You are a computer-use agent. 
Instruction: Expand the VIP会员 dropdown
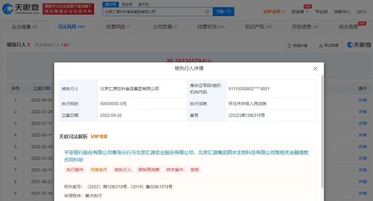(283, 12)
